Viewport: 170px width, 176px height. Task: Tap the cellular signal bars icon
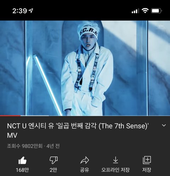tap(135, 11)
